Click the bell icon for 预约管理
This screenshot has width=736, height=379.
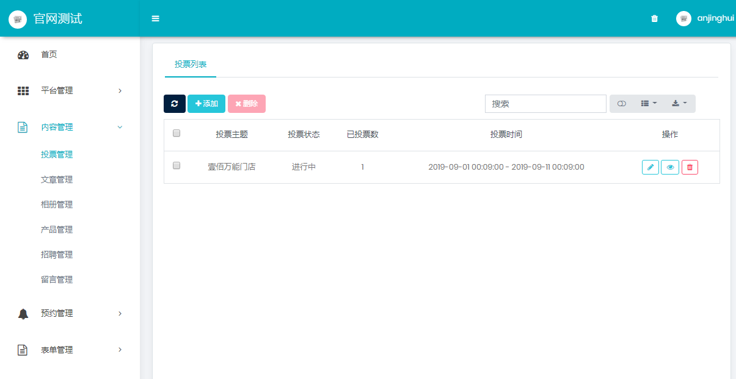click(23, 314)
